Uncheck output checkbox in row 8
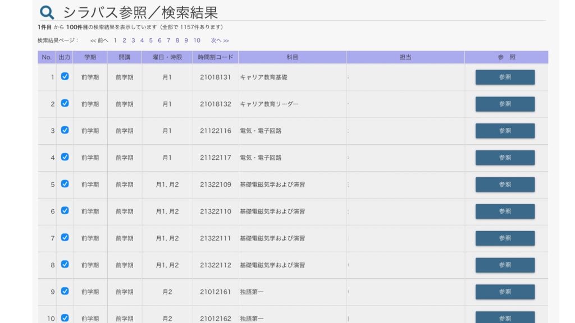575x323 pixels. (x=65, y=264)
